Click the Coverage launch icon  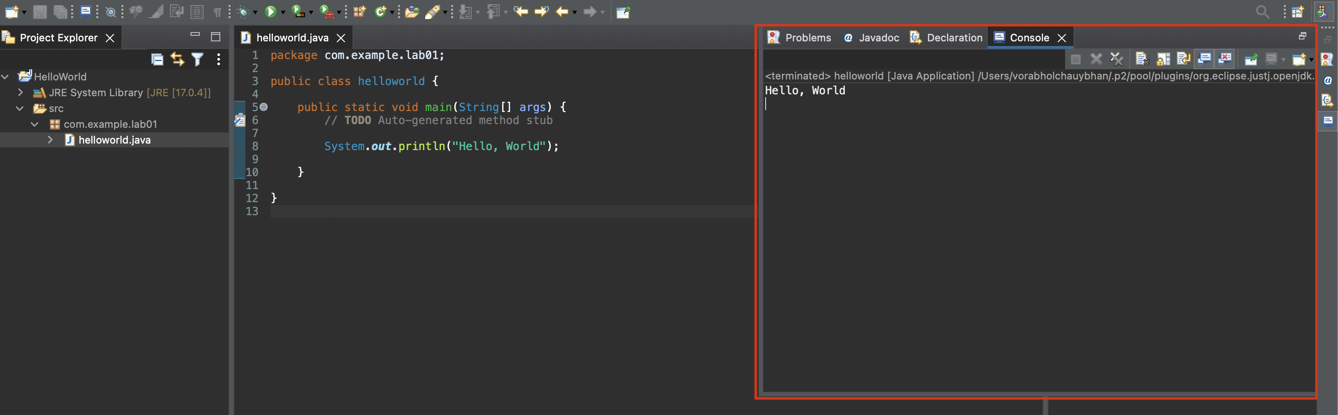pyautogui.click(x=298, y=12)
